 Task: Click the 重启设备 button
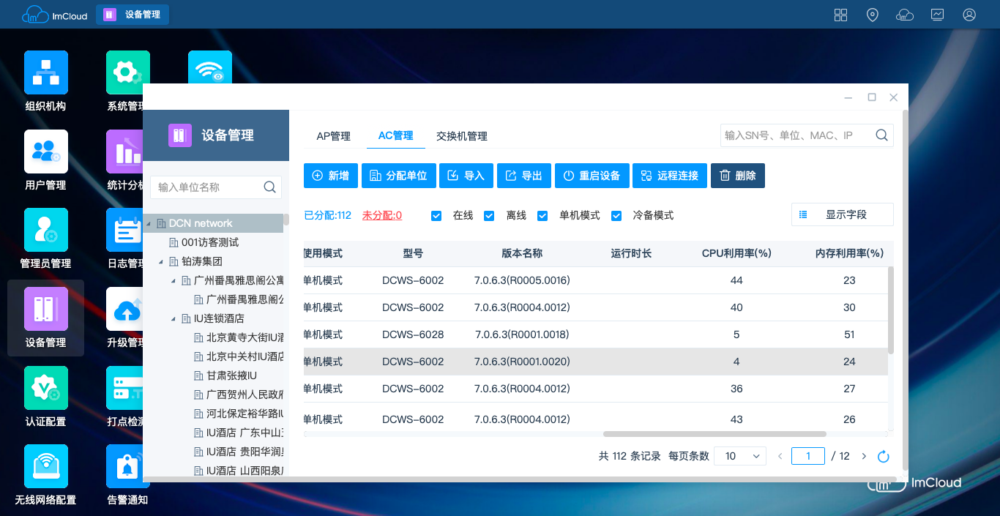pos(592,176)
